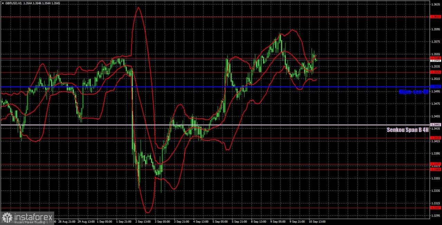Click the current price tag 1.3545
Screen dimensions: 442x225
tap(435, 61)
